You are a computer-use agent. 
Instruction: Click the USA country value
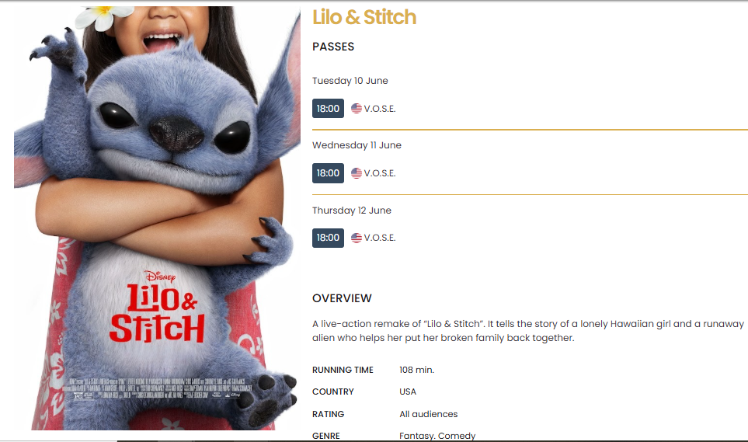click(407, 392)
